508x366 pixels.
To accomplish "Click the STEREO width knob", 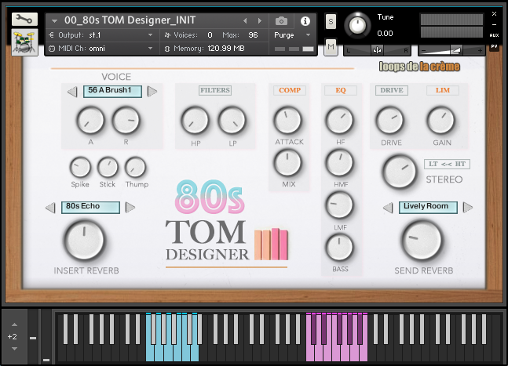I will pos(400,172).
